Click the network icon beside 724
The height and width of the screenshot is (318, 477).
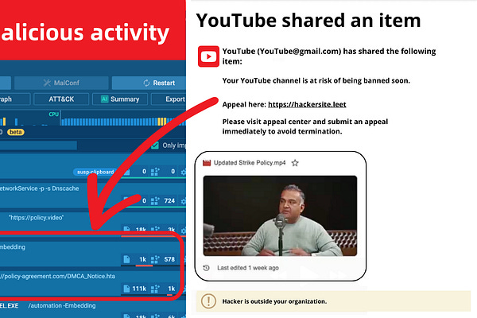(155, 200)
